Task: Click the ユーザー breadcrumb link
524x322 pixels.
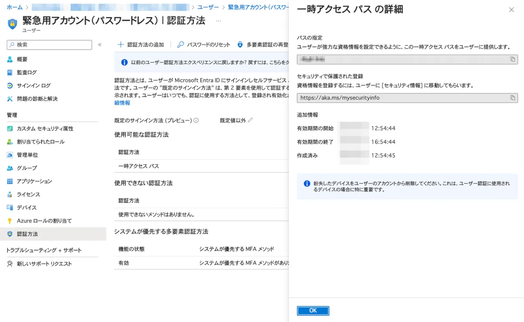Action: [x=208, y=7]
